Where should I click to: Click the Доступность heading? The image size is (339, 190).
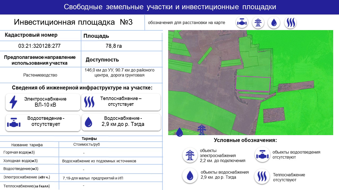click(x=102, y=60)
